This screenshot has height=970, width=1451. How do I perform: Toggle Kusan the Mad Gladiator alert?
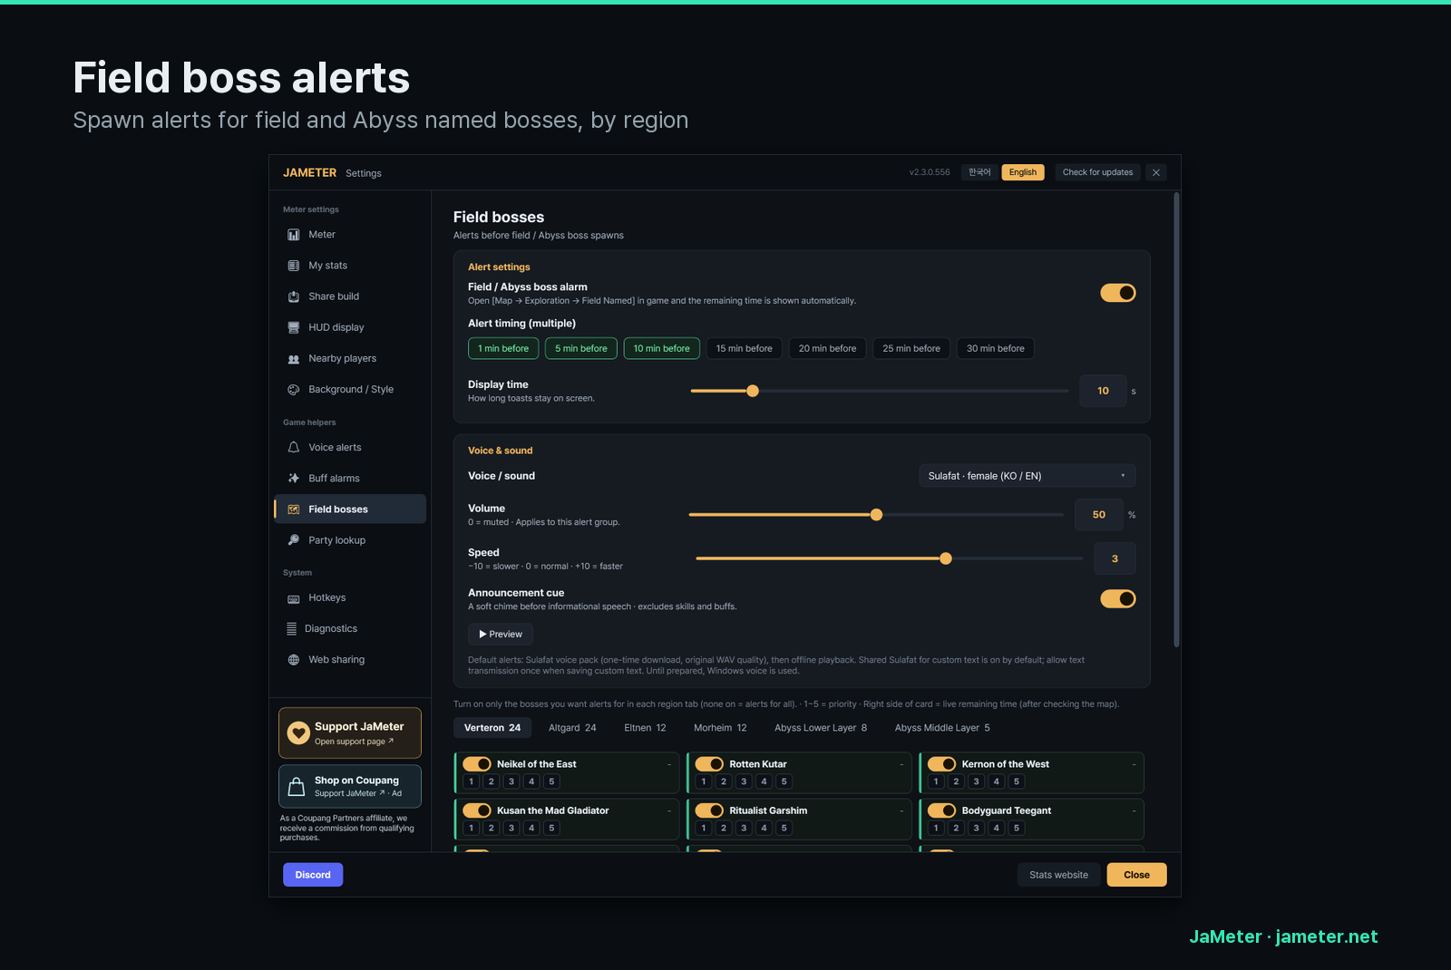[477, 810]
